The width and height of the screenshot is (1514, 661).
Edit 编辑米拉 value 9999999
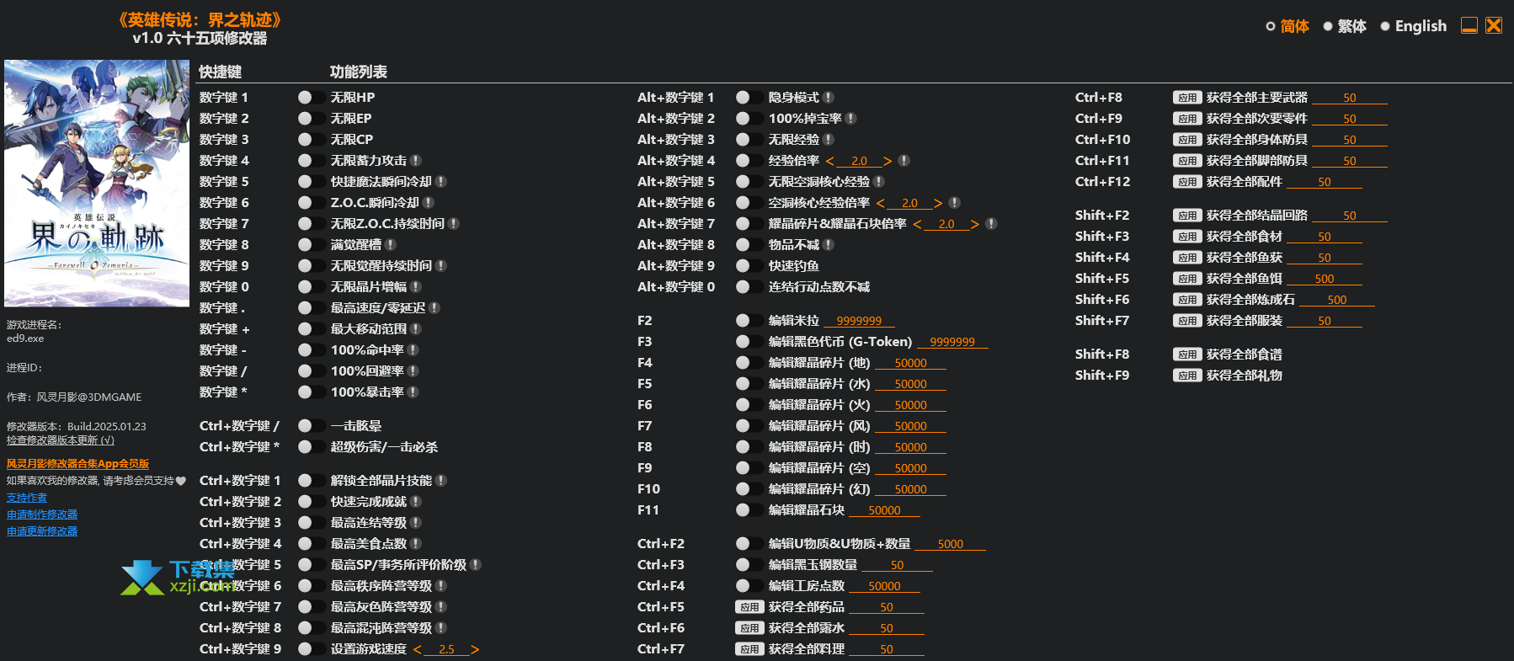859,321
